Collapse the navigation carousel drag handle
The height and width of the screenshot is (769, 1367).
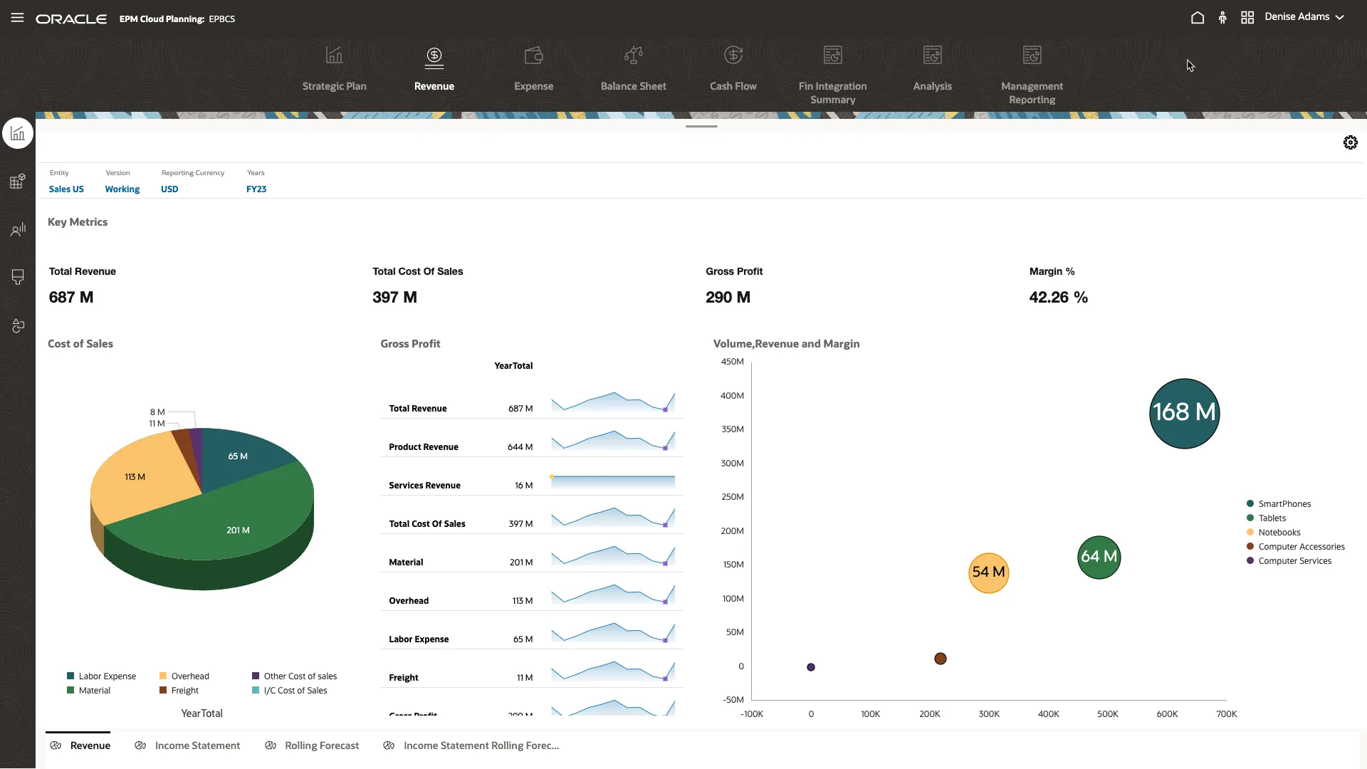(x=701, y=126)
